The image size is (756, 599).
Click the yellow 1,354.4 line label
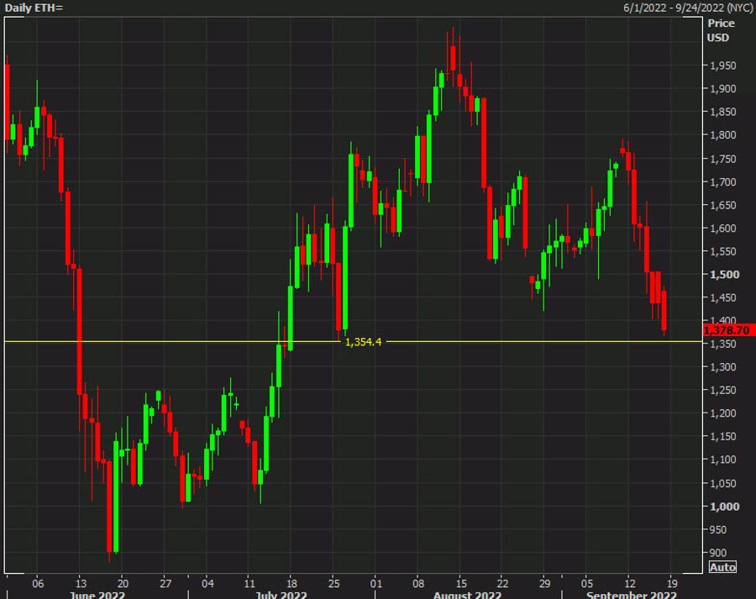pos(363,342)
